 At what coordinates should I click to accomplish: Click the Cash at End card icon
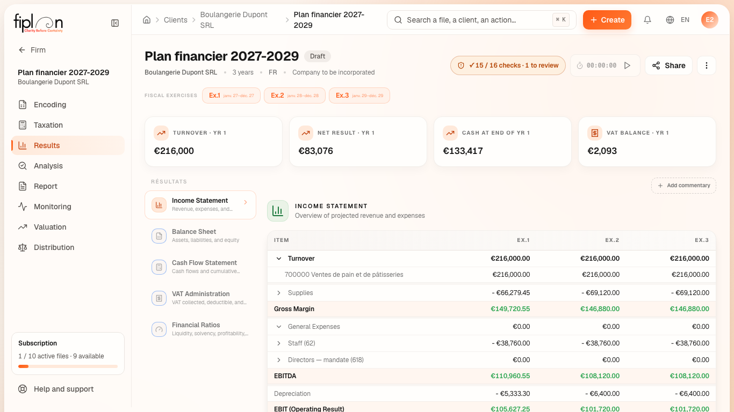tap(450, 133)
